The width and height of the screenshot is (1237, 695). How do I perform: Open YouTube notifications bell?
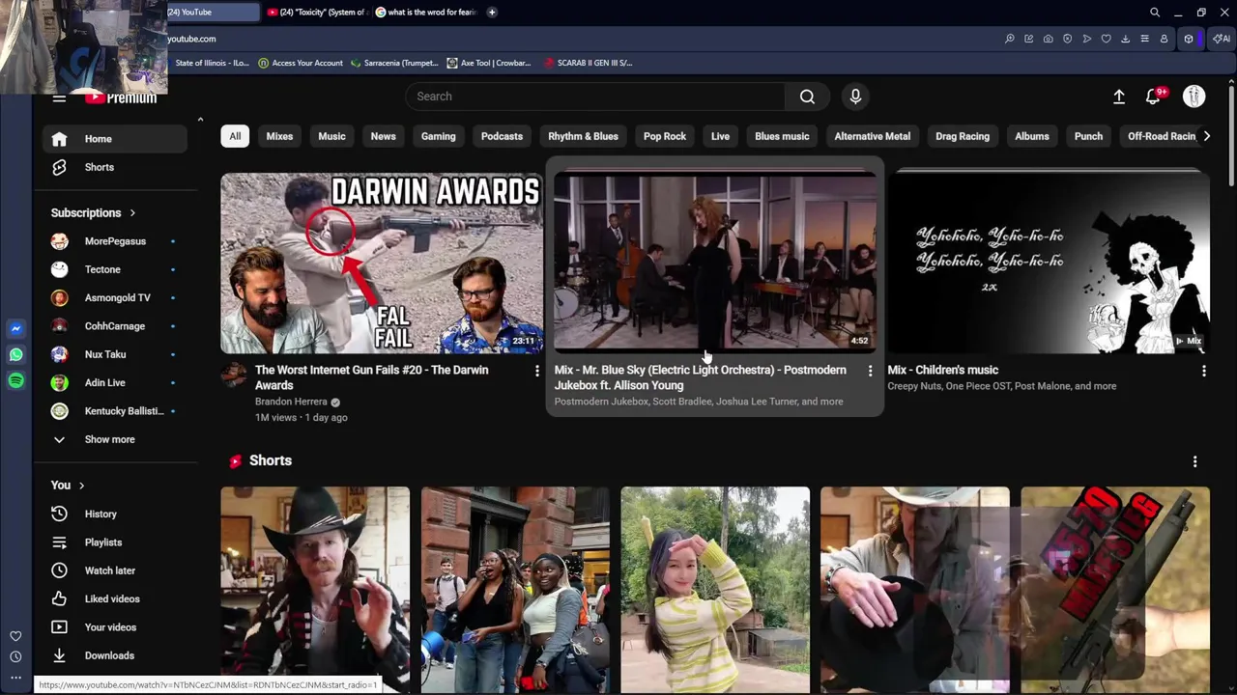(1154, 97)
